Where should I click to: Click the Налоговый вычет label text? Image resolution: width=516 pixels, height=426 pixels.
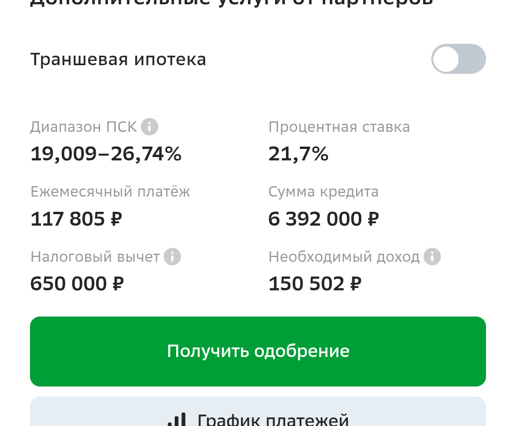95,257
